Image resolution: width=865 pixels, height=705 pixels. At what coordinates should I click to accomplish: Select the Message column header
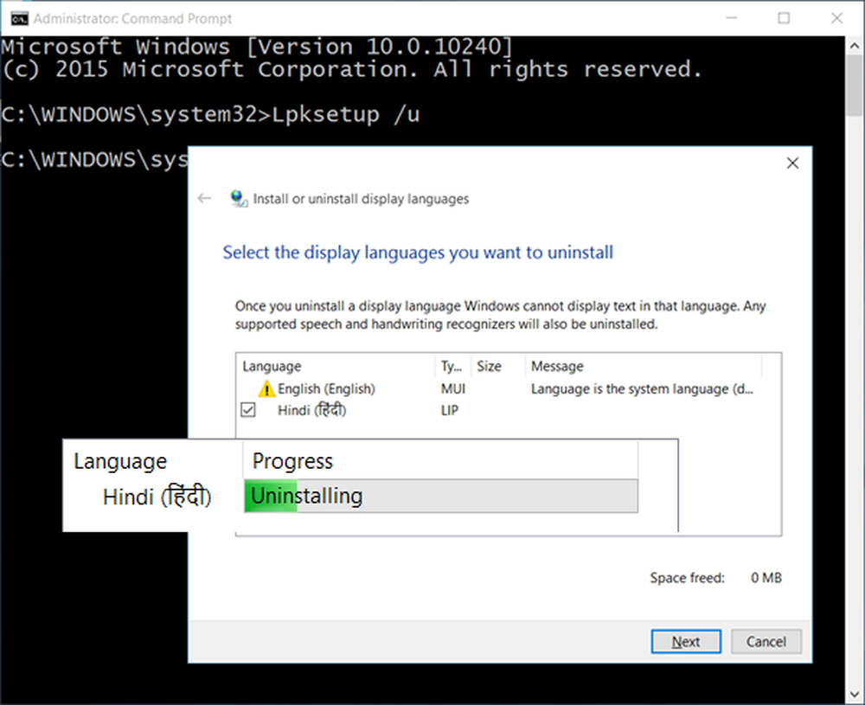(556, 366)
